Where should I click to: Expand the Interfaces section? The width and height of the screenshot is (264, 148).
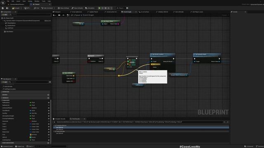point(2,92)
